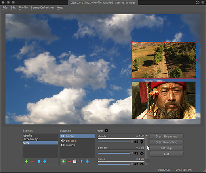
Task: Open source properties icon in Sources toolbar
Action: [x=74, y=161]
